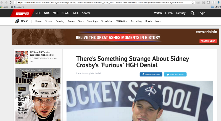
Task: Click the Facebook logo on share button
Action: 143,74
